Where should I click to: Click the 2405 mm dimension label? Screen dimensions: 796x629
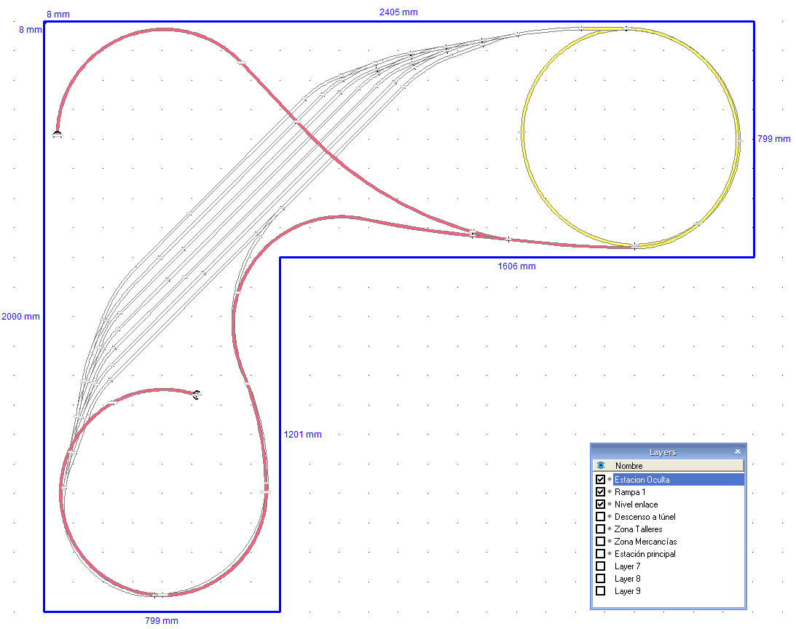coord(398,12)
